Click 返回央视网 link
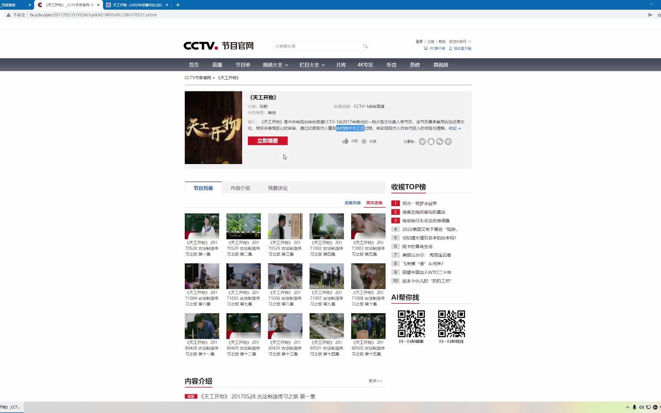This screenshot has height=413, width=661. tap(460, 42)
